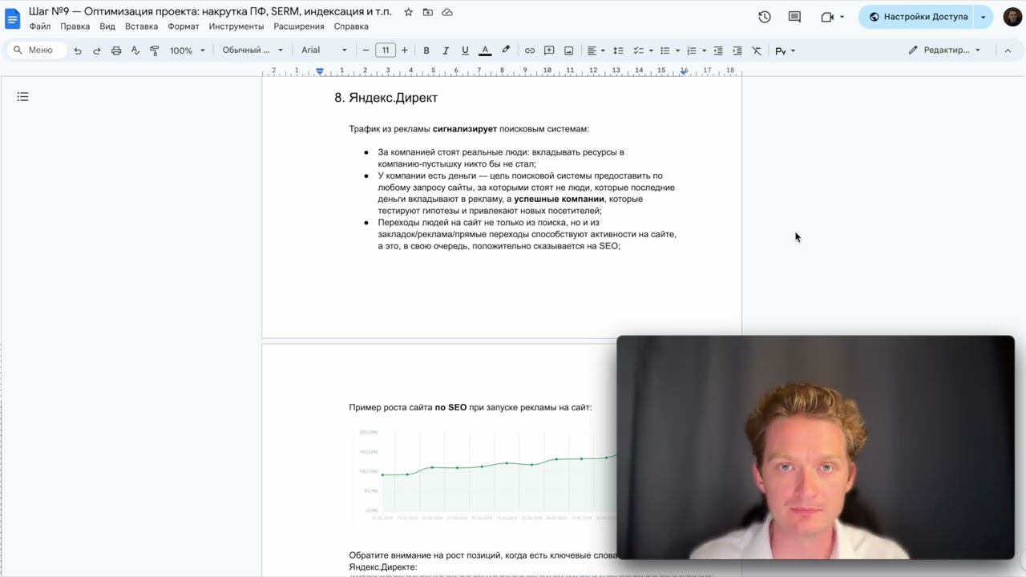
Task: Click the font size field showing 11
Action: tap(386, 50)
